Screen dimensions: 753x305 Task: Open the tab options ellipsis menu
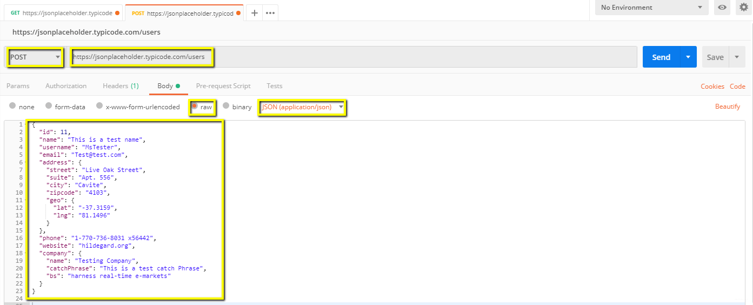point(270,13)
